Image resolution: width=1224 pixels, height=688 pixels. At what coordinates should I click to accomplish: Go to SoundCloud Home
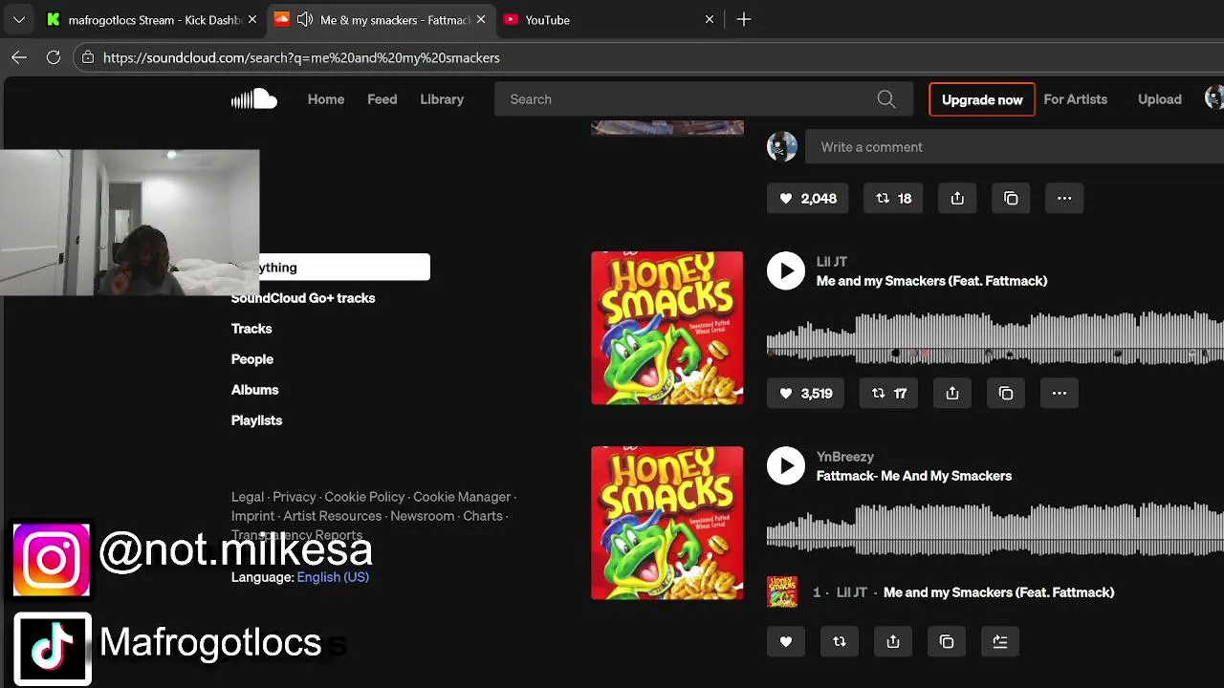(326, 99)
